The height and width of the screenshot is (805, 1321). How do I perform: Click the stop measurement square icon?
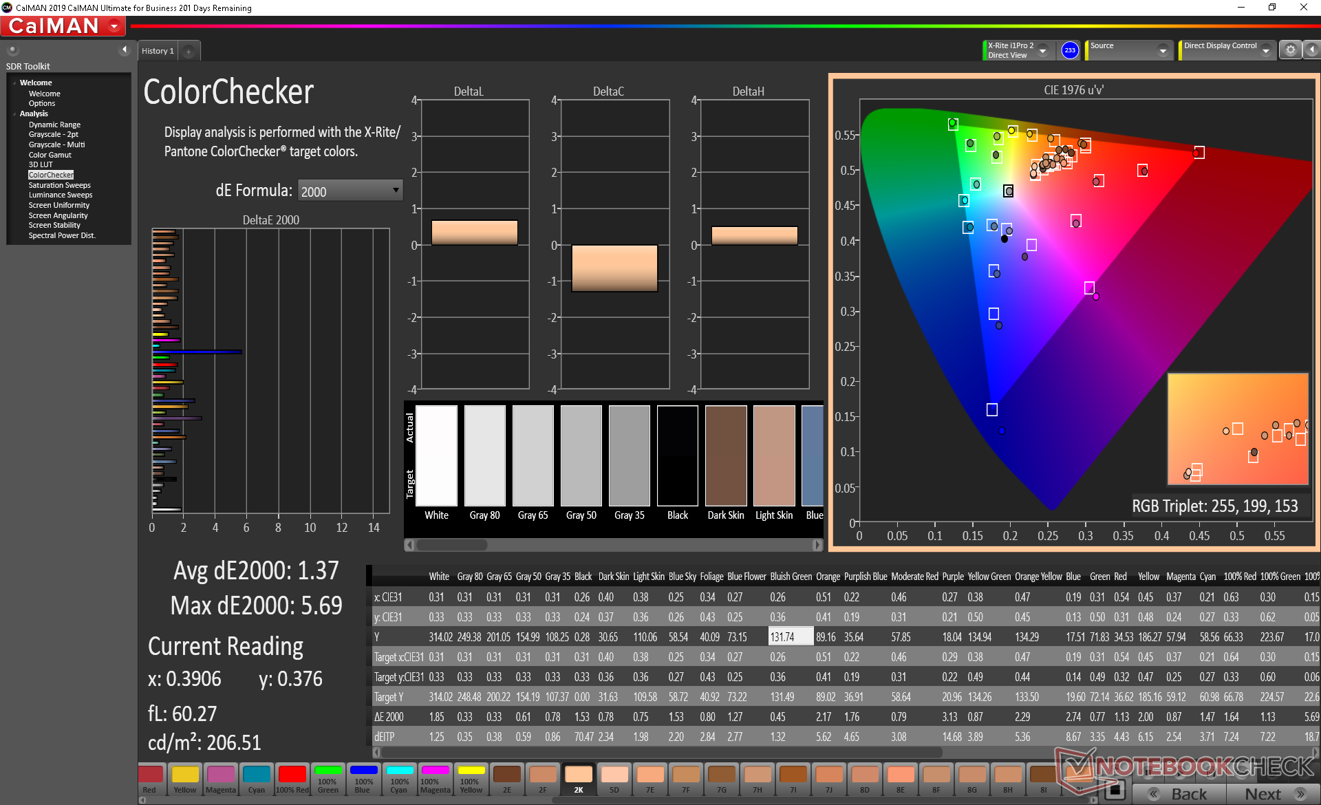point(1116,789)
